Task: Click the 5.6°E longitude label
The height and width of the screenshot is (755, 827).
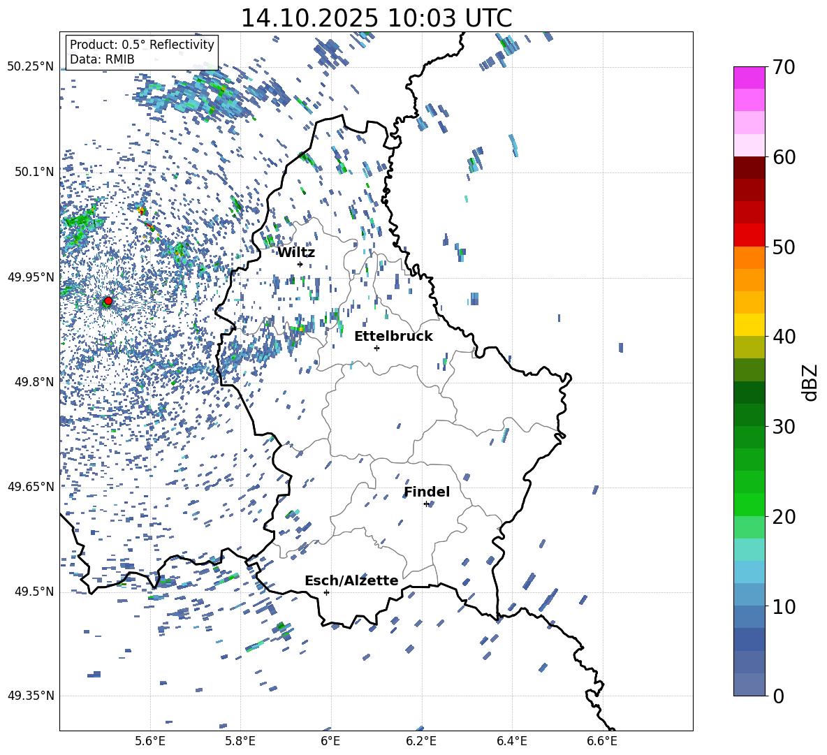Action: tap(149, 741)
